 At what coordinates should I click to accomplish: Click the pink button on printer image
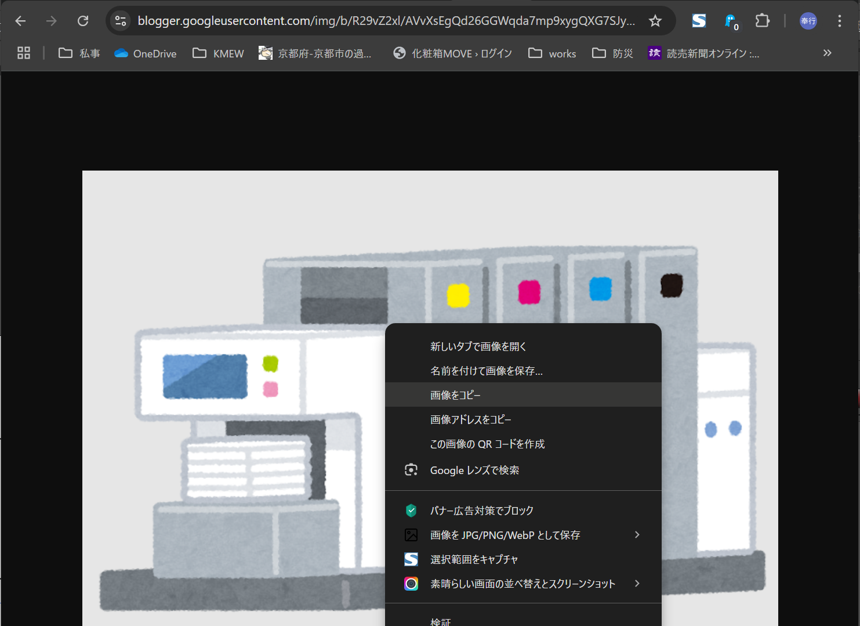coord(270,389)
